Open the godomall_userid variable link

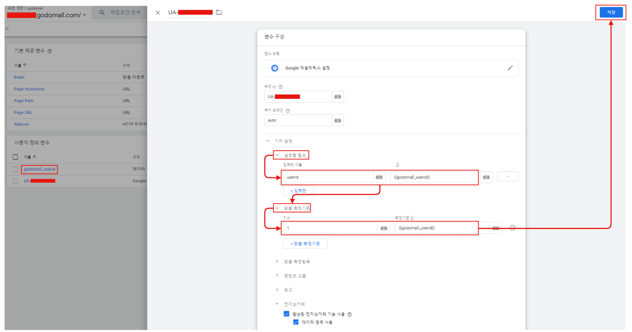tap(39, 169)
